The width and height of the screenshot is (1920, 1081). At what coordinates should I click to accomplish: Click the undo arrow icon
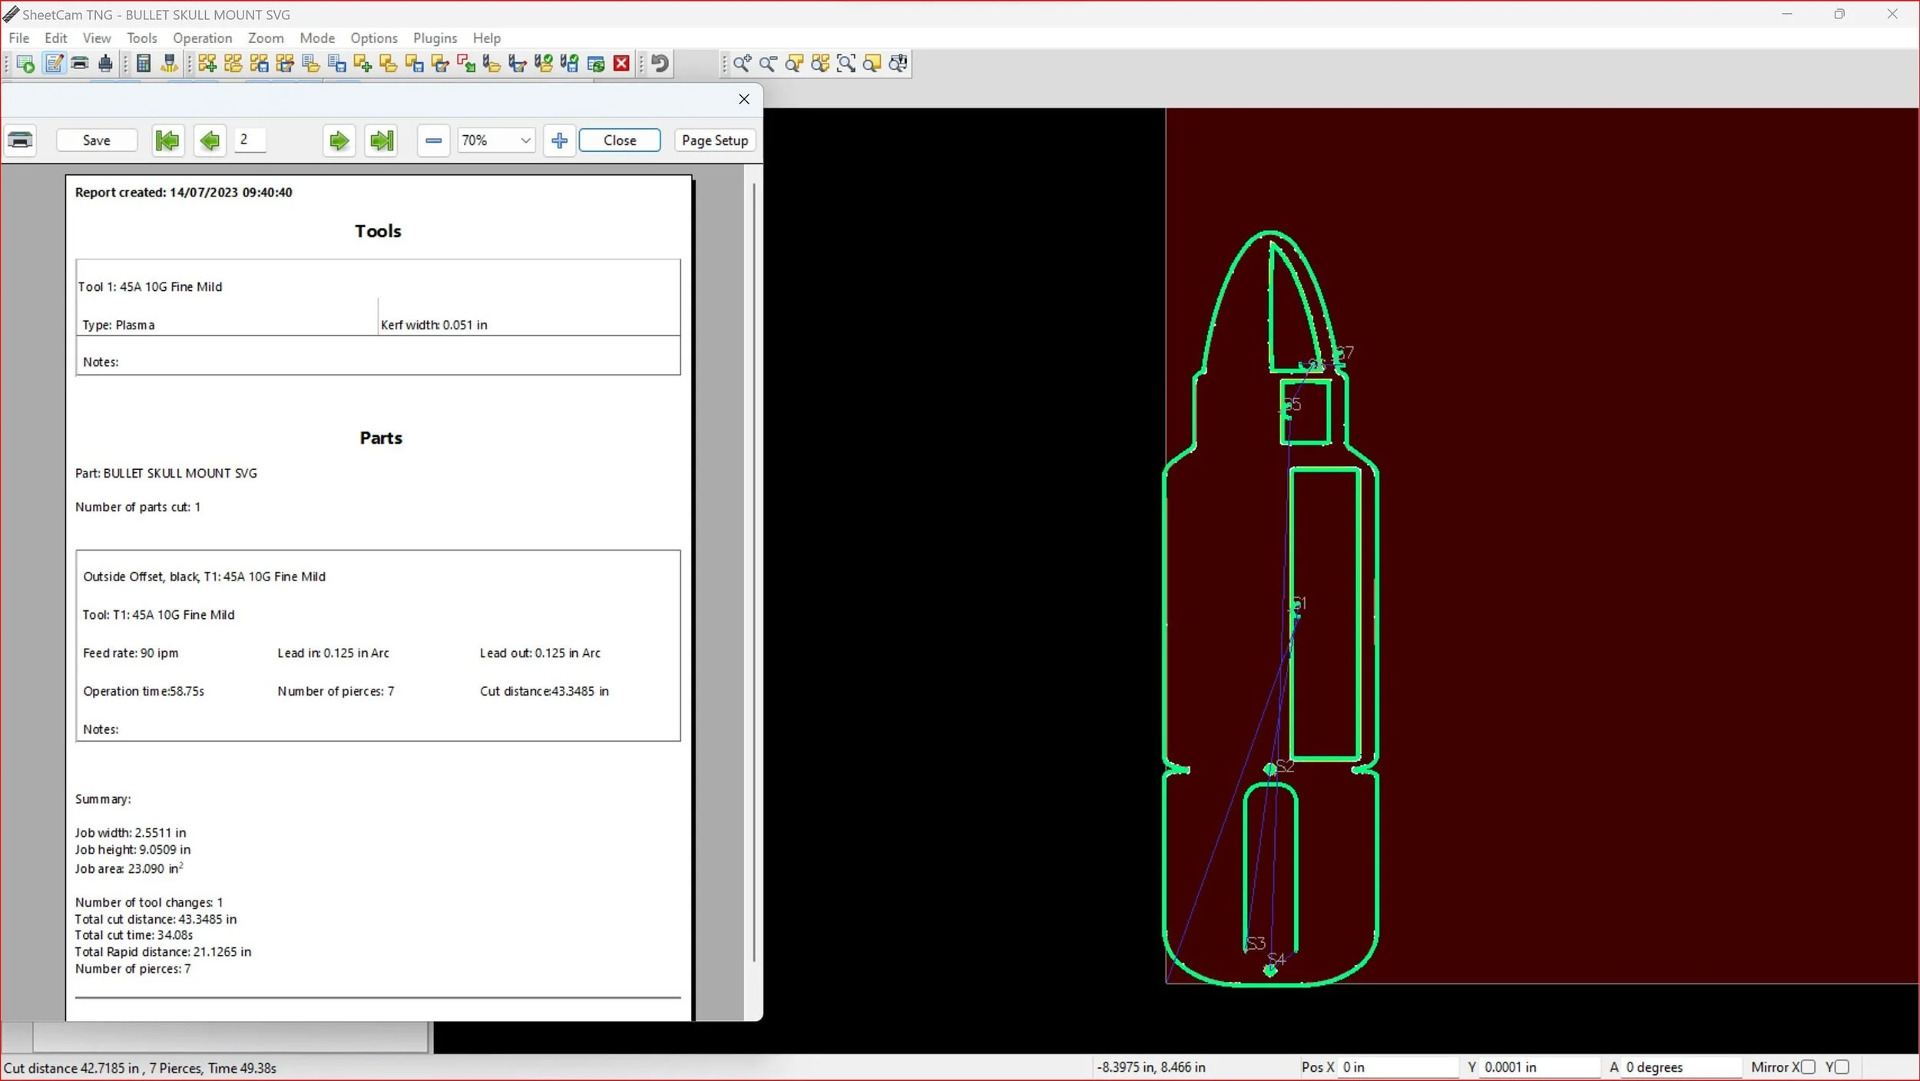660,64
